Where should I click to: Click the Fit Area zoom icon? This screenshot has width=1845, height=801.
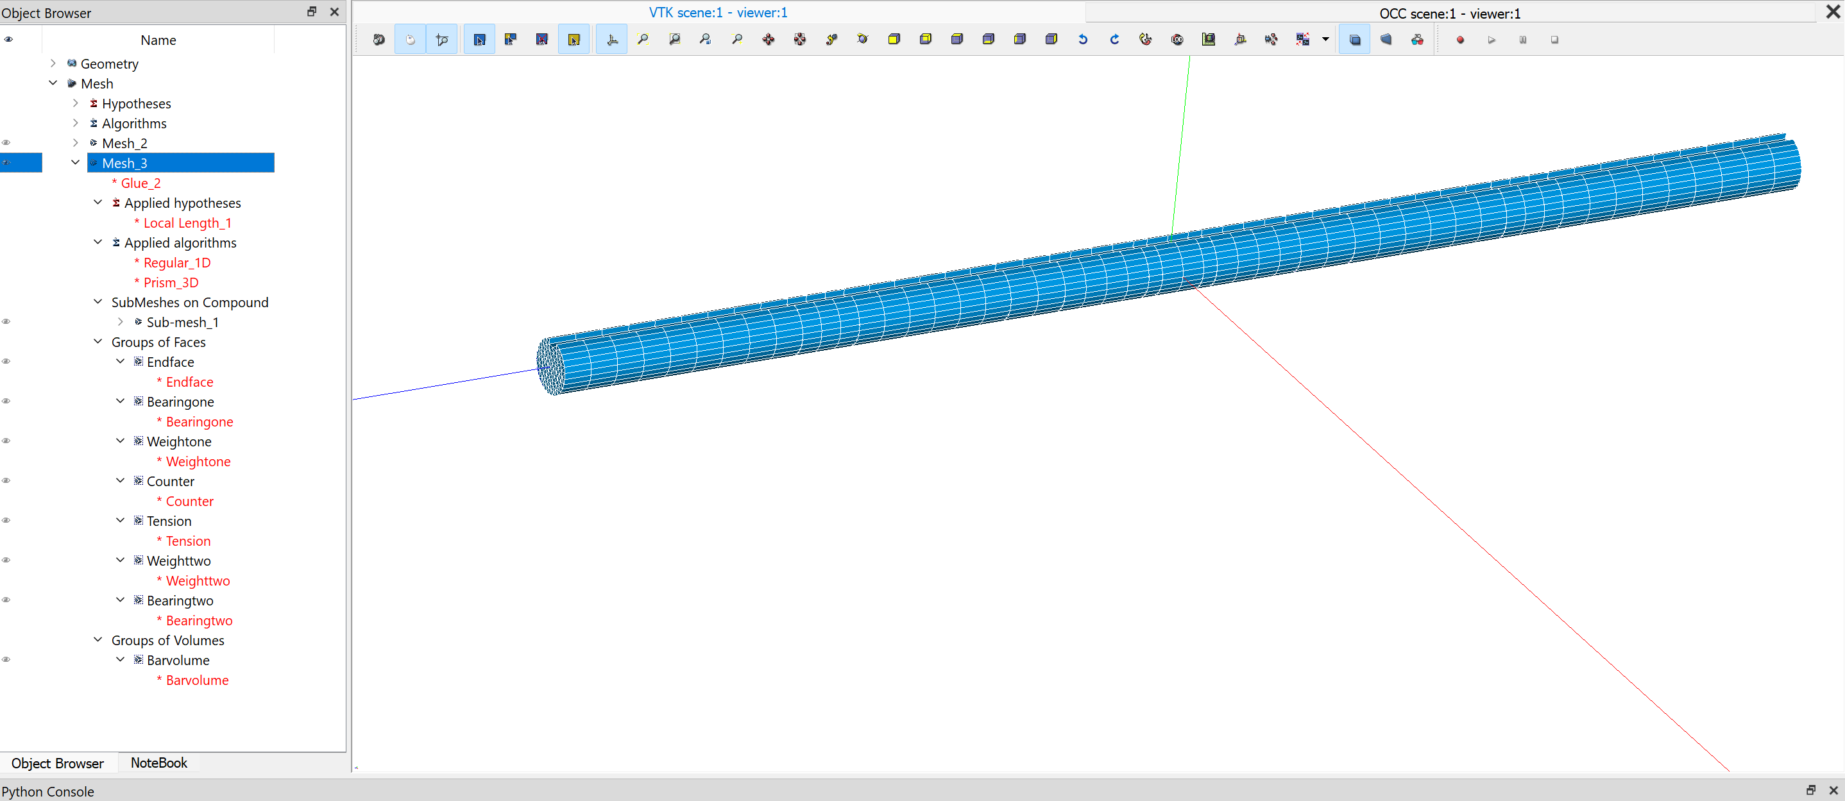coord(675,40)
